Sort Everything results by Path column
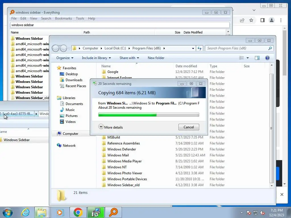Screen dimensions: 291x218 [x=118, y=32]
